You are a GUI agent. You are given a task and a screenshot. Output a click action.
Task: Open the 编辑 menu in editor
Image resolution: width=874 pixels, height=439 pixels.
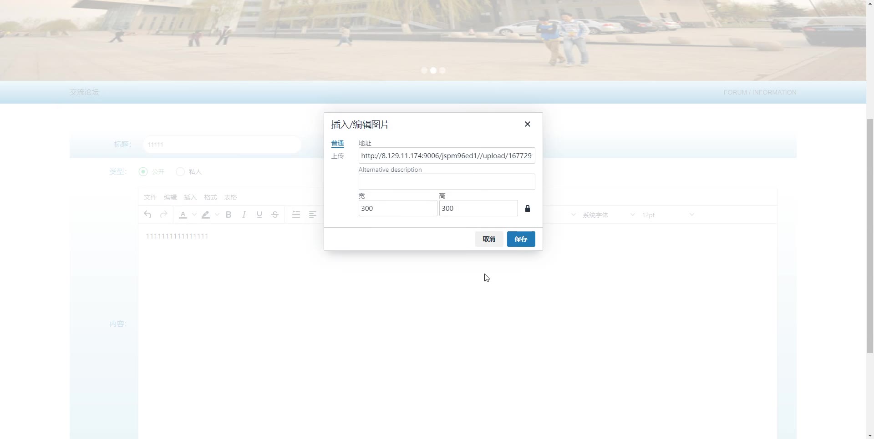[x=170, y=197]
